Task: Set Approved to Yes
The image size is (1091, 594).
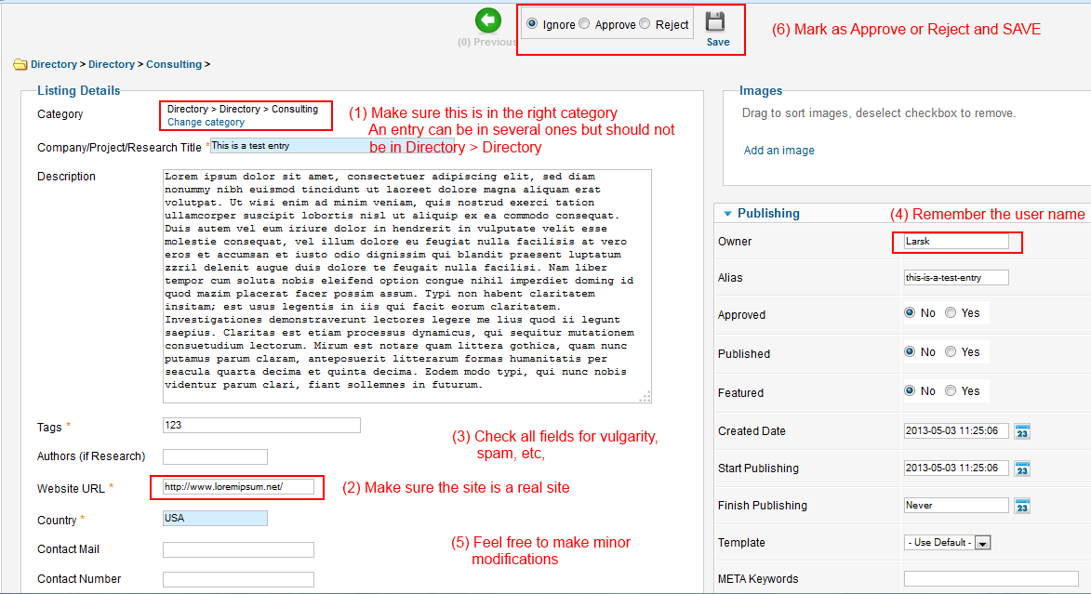Action: [x=950, y=313]
